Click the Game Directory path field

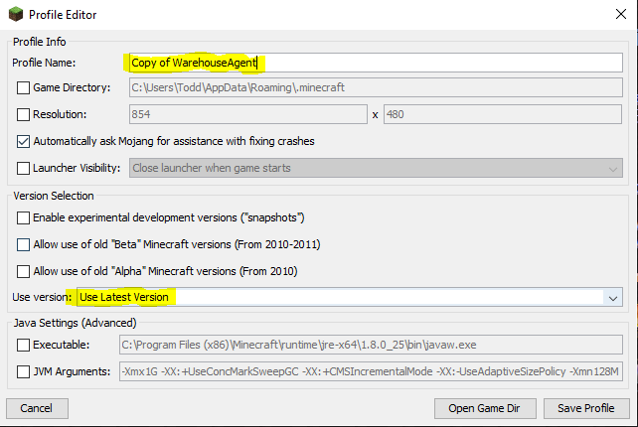tap(375, 88)
